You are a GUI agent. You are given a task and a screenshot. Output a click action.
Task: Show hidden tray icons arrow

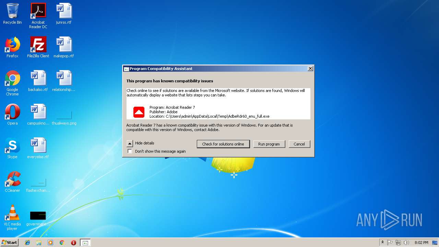pos(382,243)
